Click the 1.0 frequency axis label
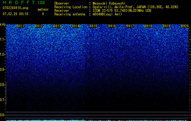 pos(2,54)
